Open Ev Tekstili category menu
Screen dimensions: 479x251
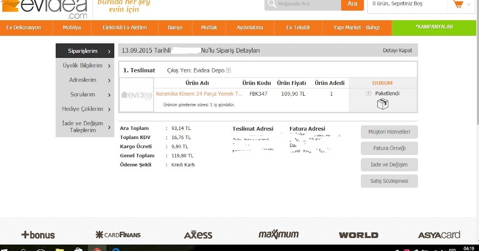pos(298,28)
